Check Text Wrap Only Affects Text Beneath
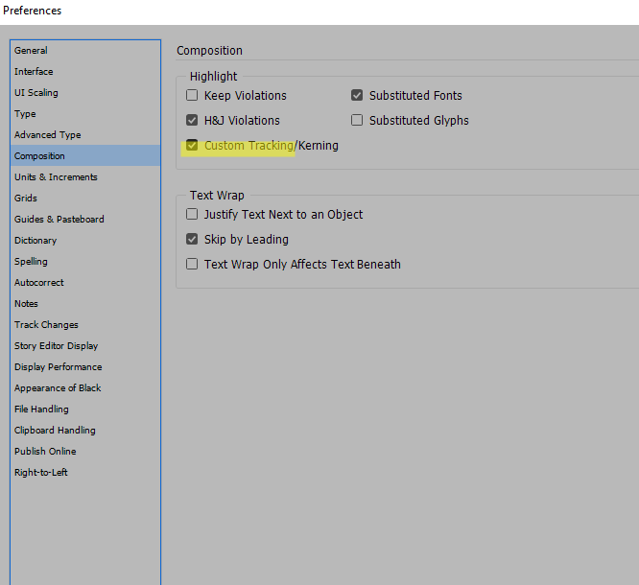Image resolution: width=639 pixels, height=585 pixels. 193,265
